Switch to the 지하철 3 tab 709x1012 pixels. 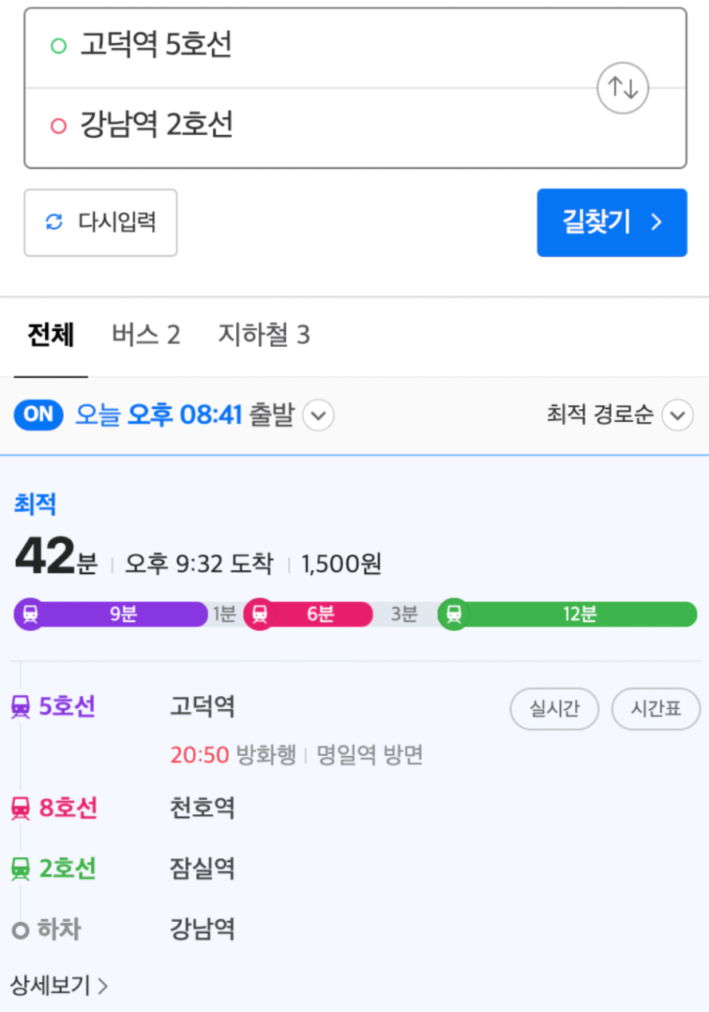coord(264,335)
